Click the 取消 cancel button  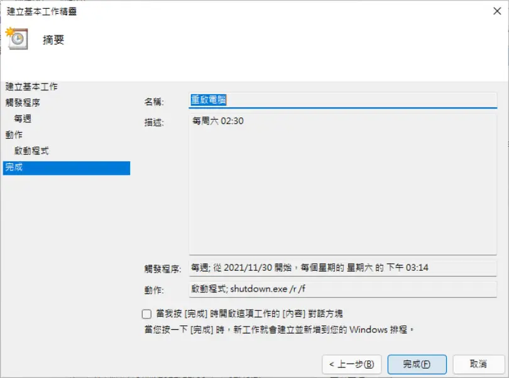(478, 364)
